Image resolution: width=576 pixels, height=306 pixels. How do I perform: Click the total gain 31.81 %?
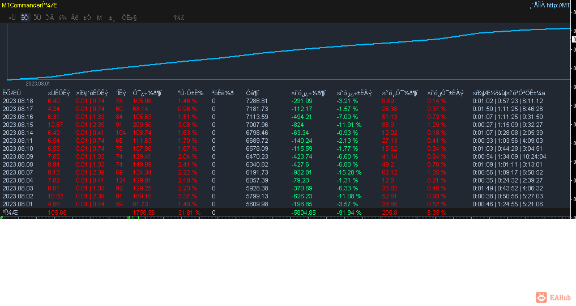point(189,212)
